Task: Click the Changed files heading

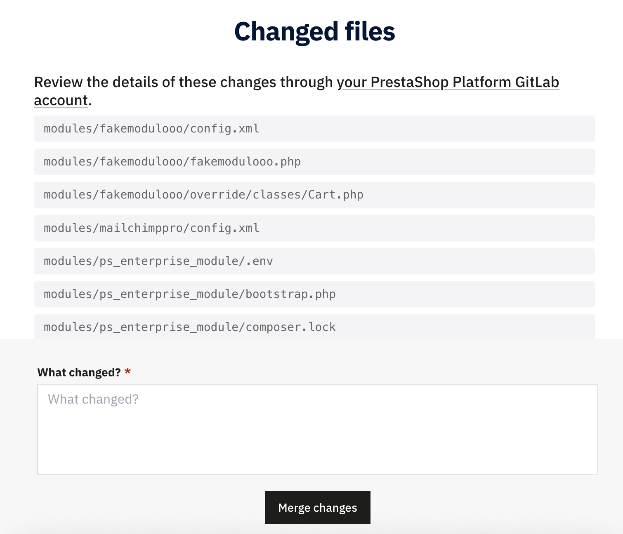Action: tap(314, 32)
